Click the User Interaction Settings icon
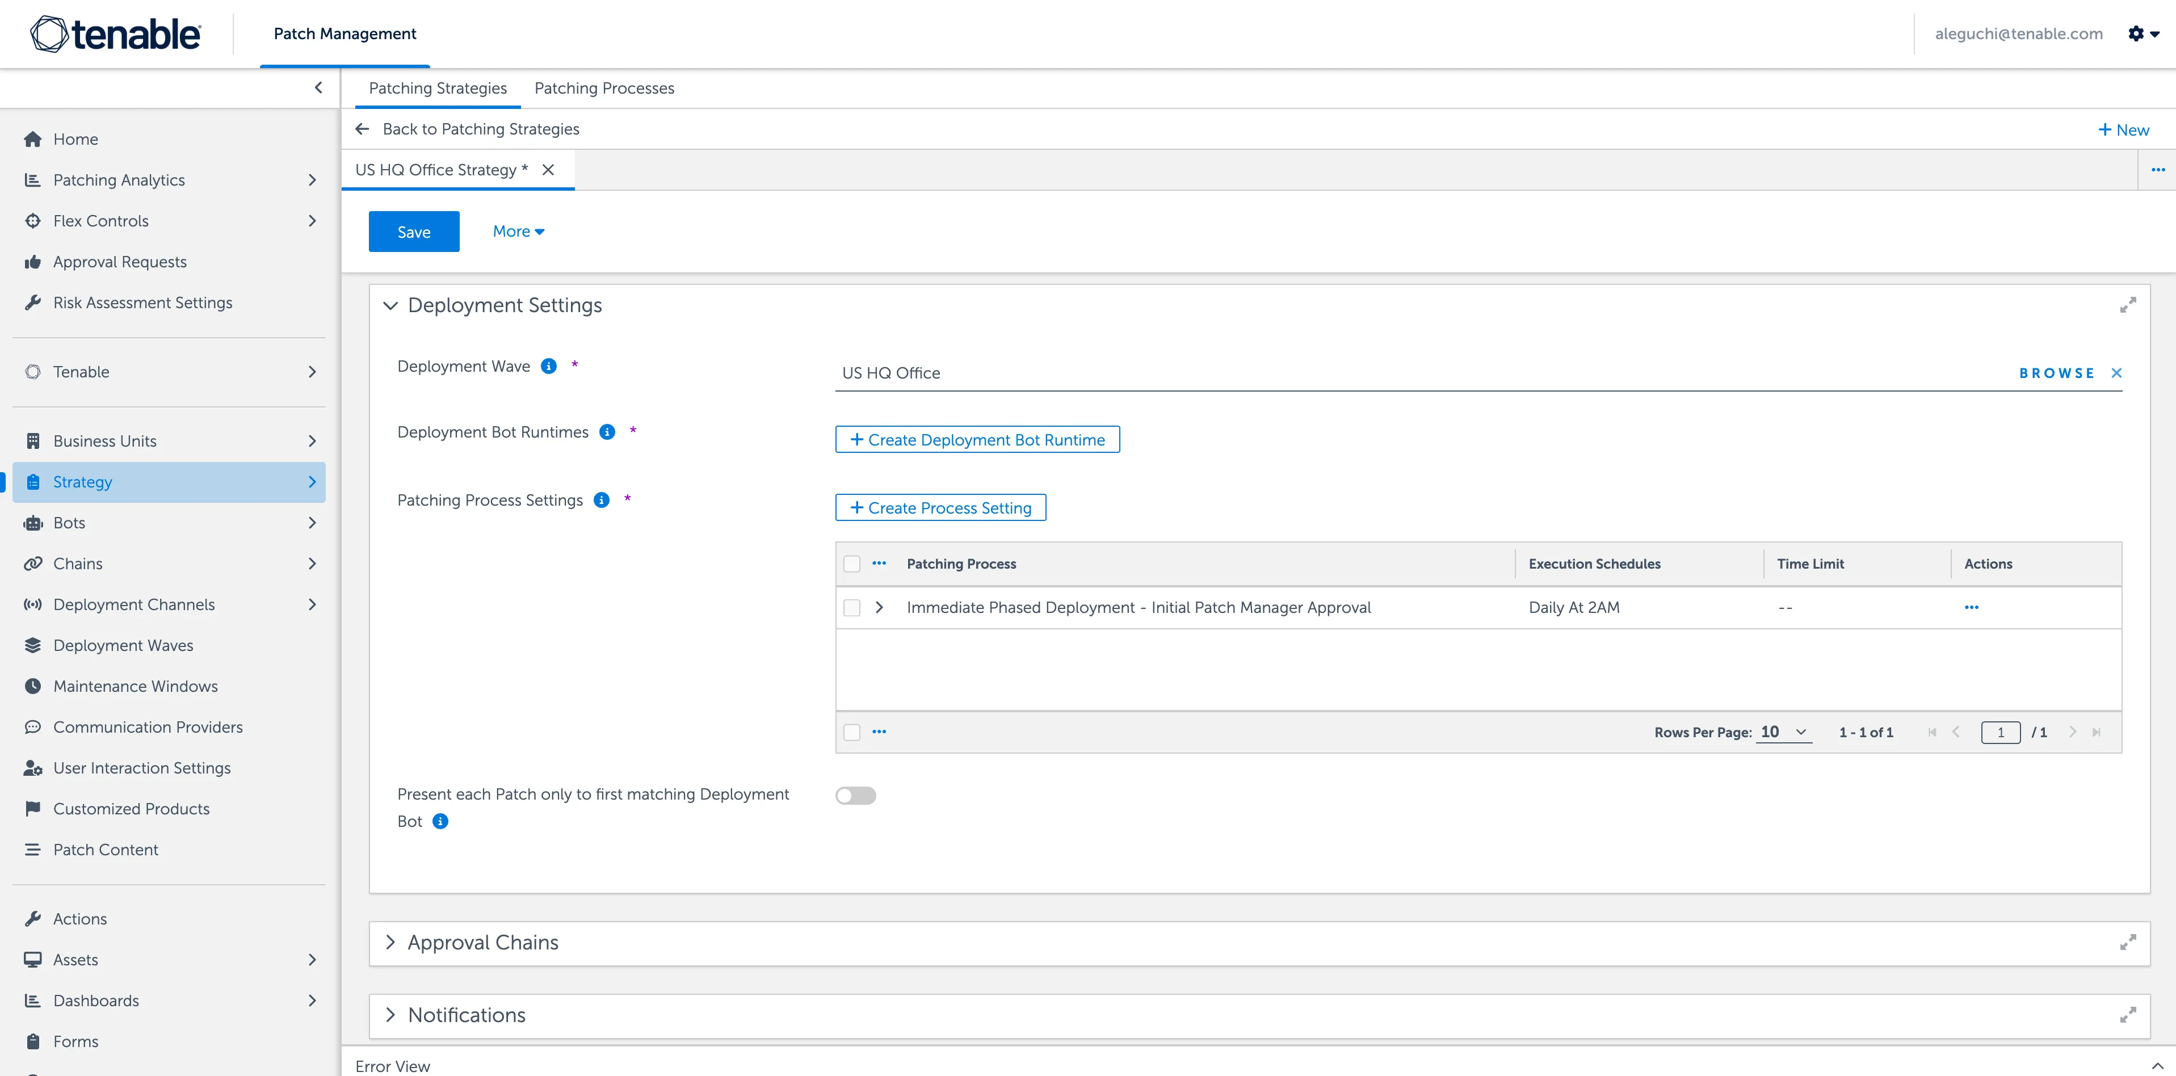 tap(33, 768)
